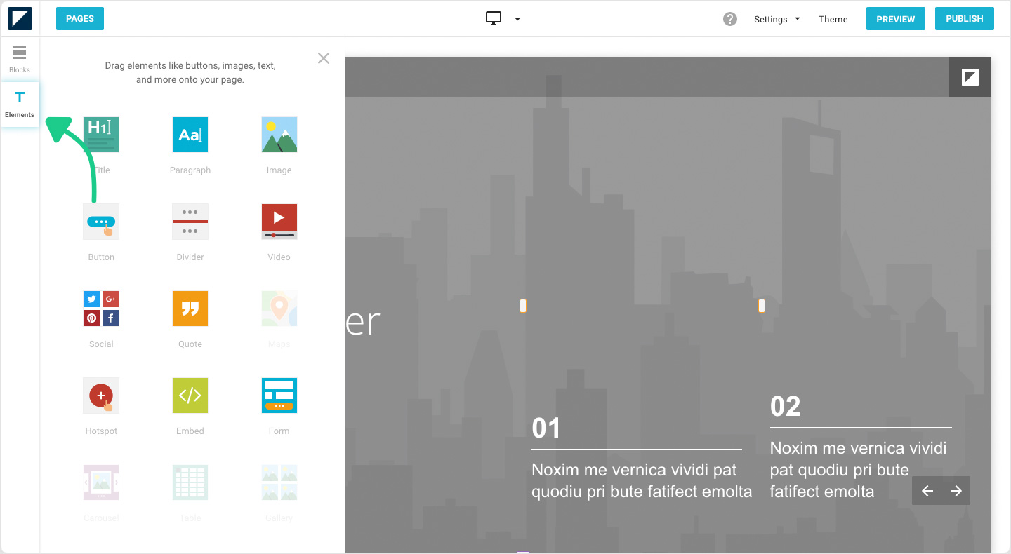Choose the Social element icon

pos(101,309)
